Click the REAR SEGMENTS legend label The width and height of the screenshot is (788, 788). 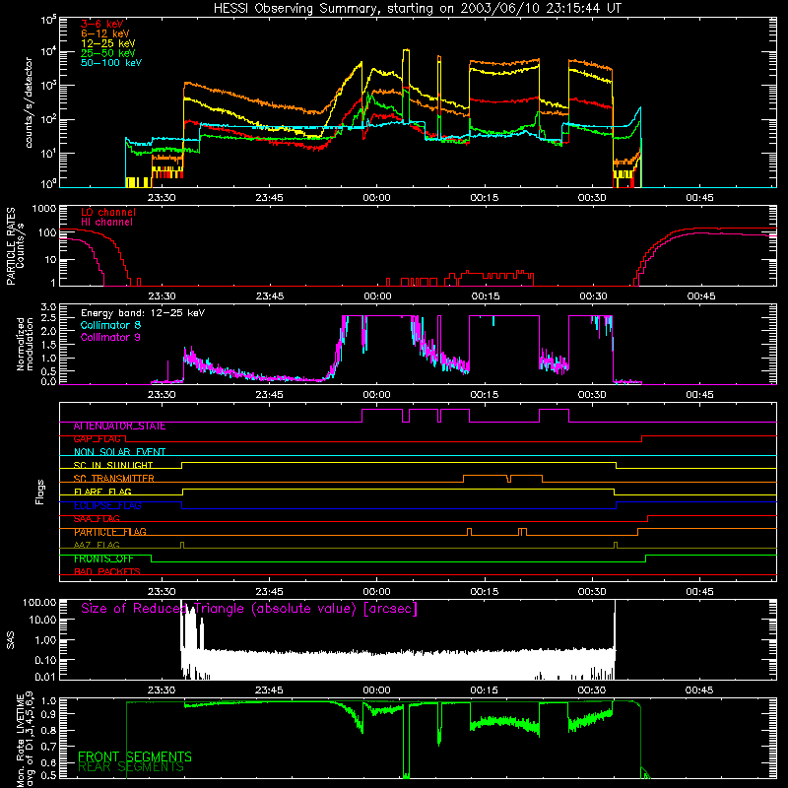click(131, 767)
